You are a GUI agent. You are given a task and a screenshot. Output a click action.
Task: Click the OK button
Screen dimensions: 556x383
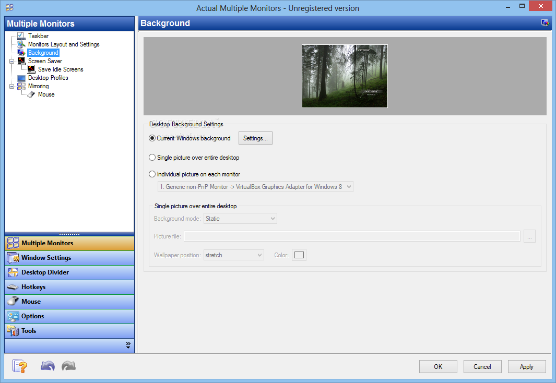438,367
